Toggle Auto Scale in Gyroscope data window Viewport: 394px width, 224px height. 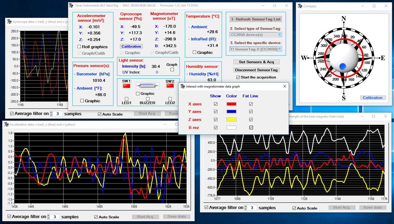pos(100,114)
